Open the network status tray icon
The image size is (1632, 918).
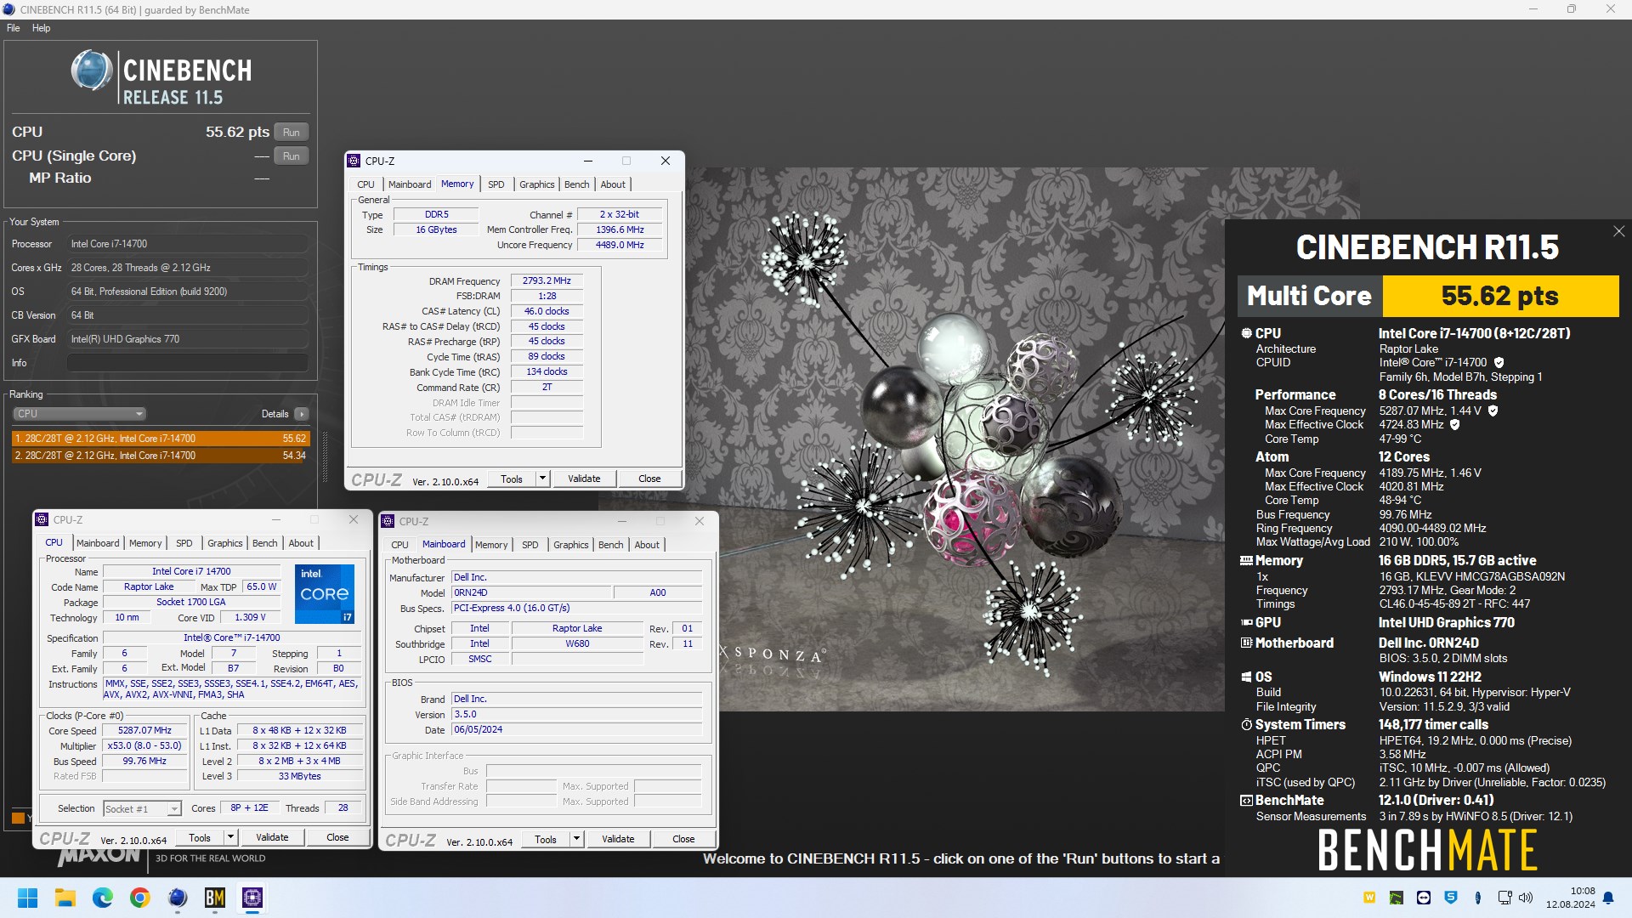[1504, 898]
